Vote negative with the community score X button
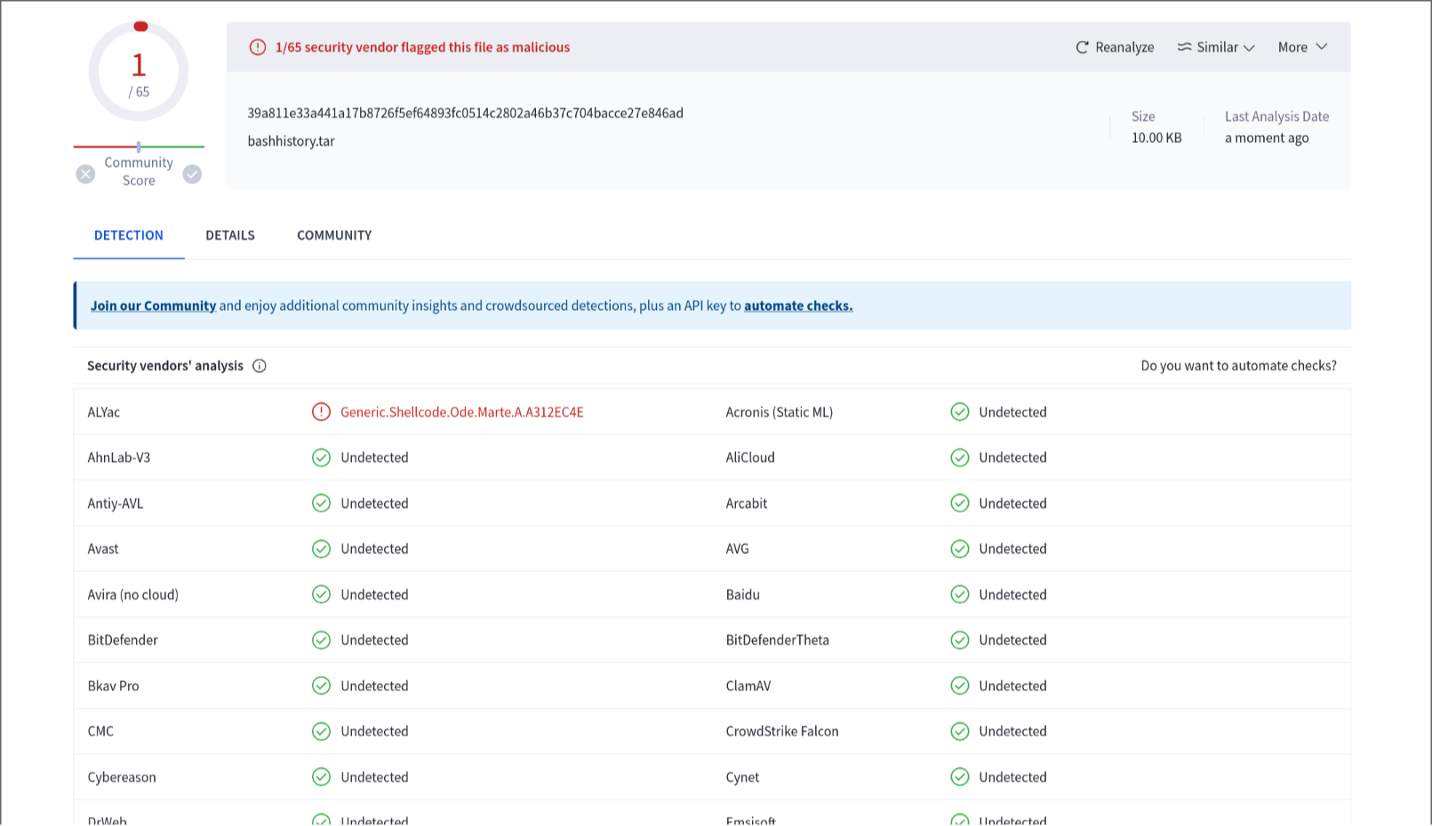The width and height of the screenshot is (1432, 826). coord(85,174)
